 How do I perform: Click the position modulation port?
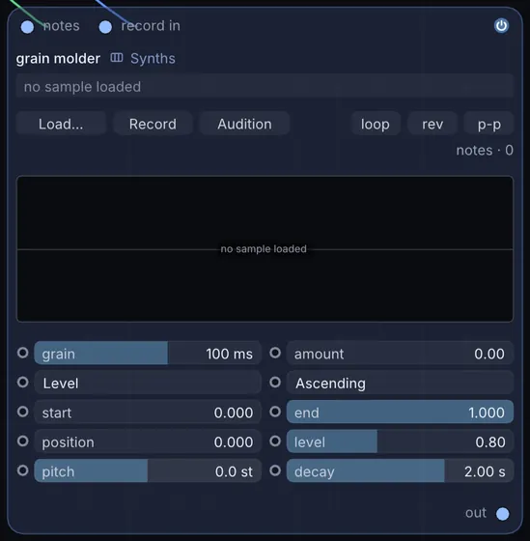point(23,441)
